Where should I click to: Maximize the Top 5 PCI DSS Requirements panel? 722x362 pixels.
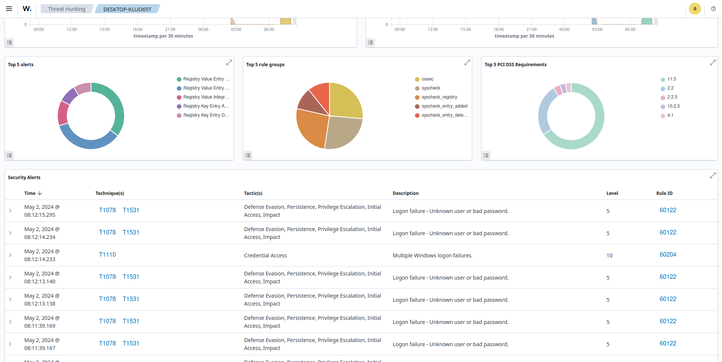pos(713,62)
